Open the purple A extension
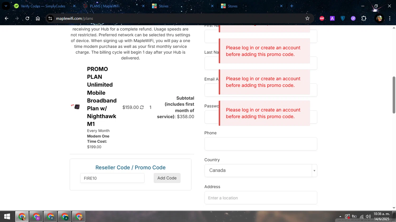Screen dimensions: 396x222 coord(332,18)
